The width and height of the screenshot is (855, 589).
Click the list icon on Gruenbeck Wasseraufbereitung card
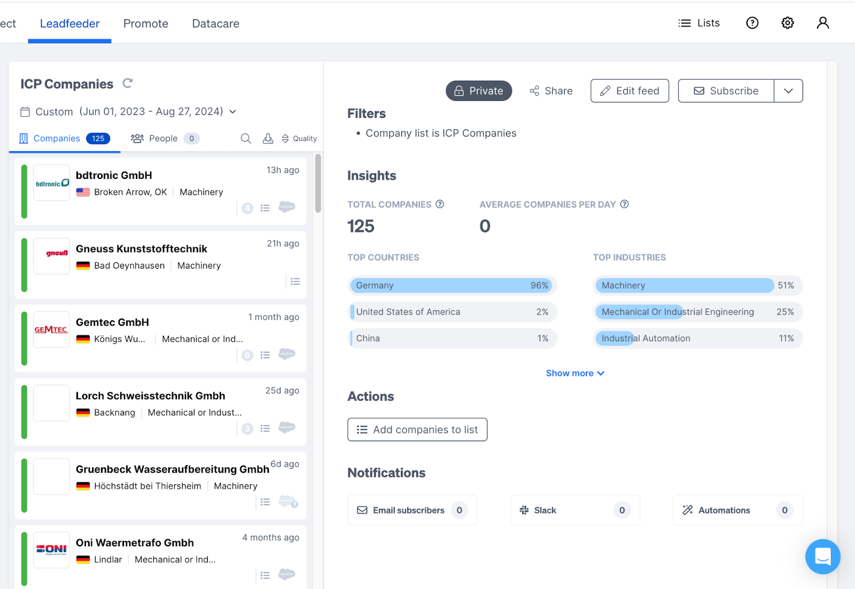pos(265,502)
